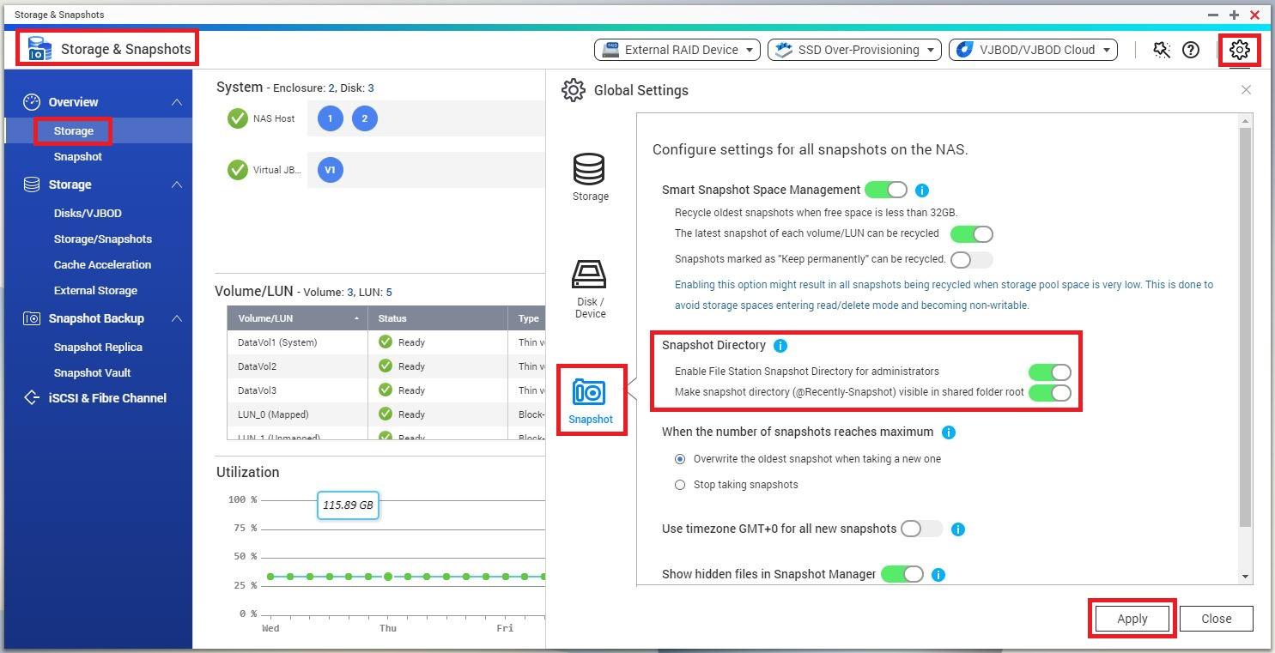Viewport: 1275px width, 653px height.
Task: Click the help question mark icon
Action: [x=1191, y=50]
